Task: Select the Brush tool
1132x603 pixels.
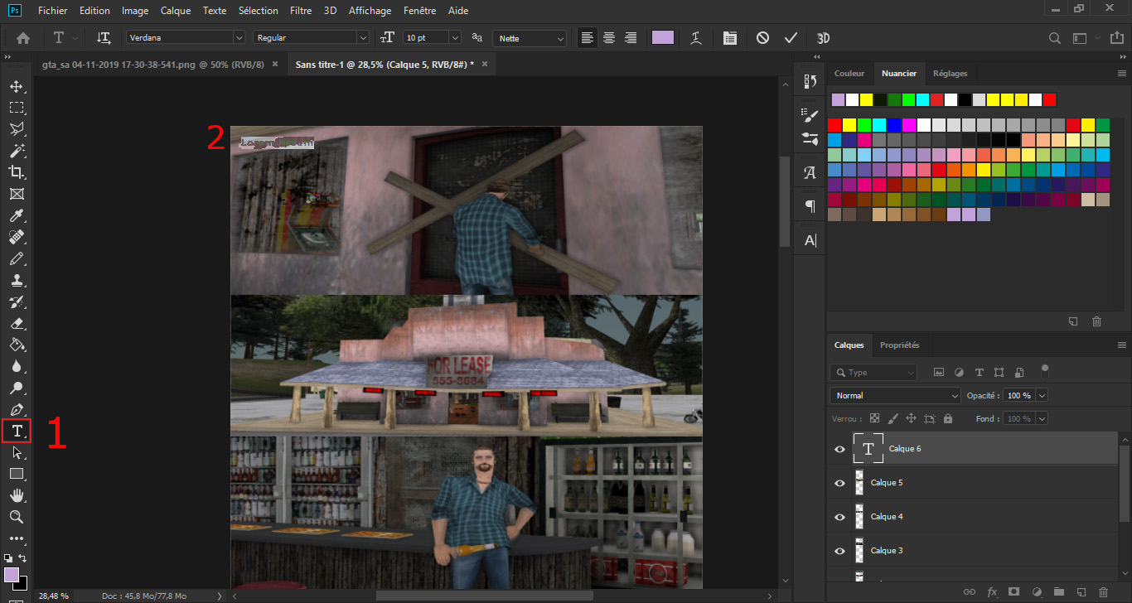Action: pyautogui.click(x=16, y=258)
